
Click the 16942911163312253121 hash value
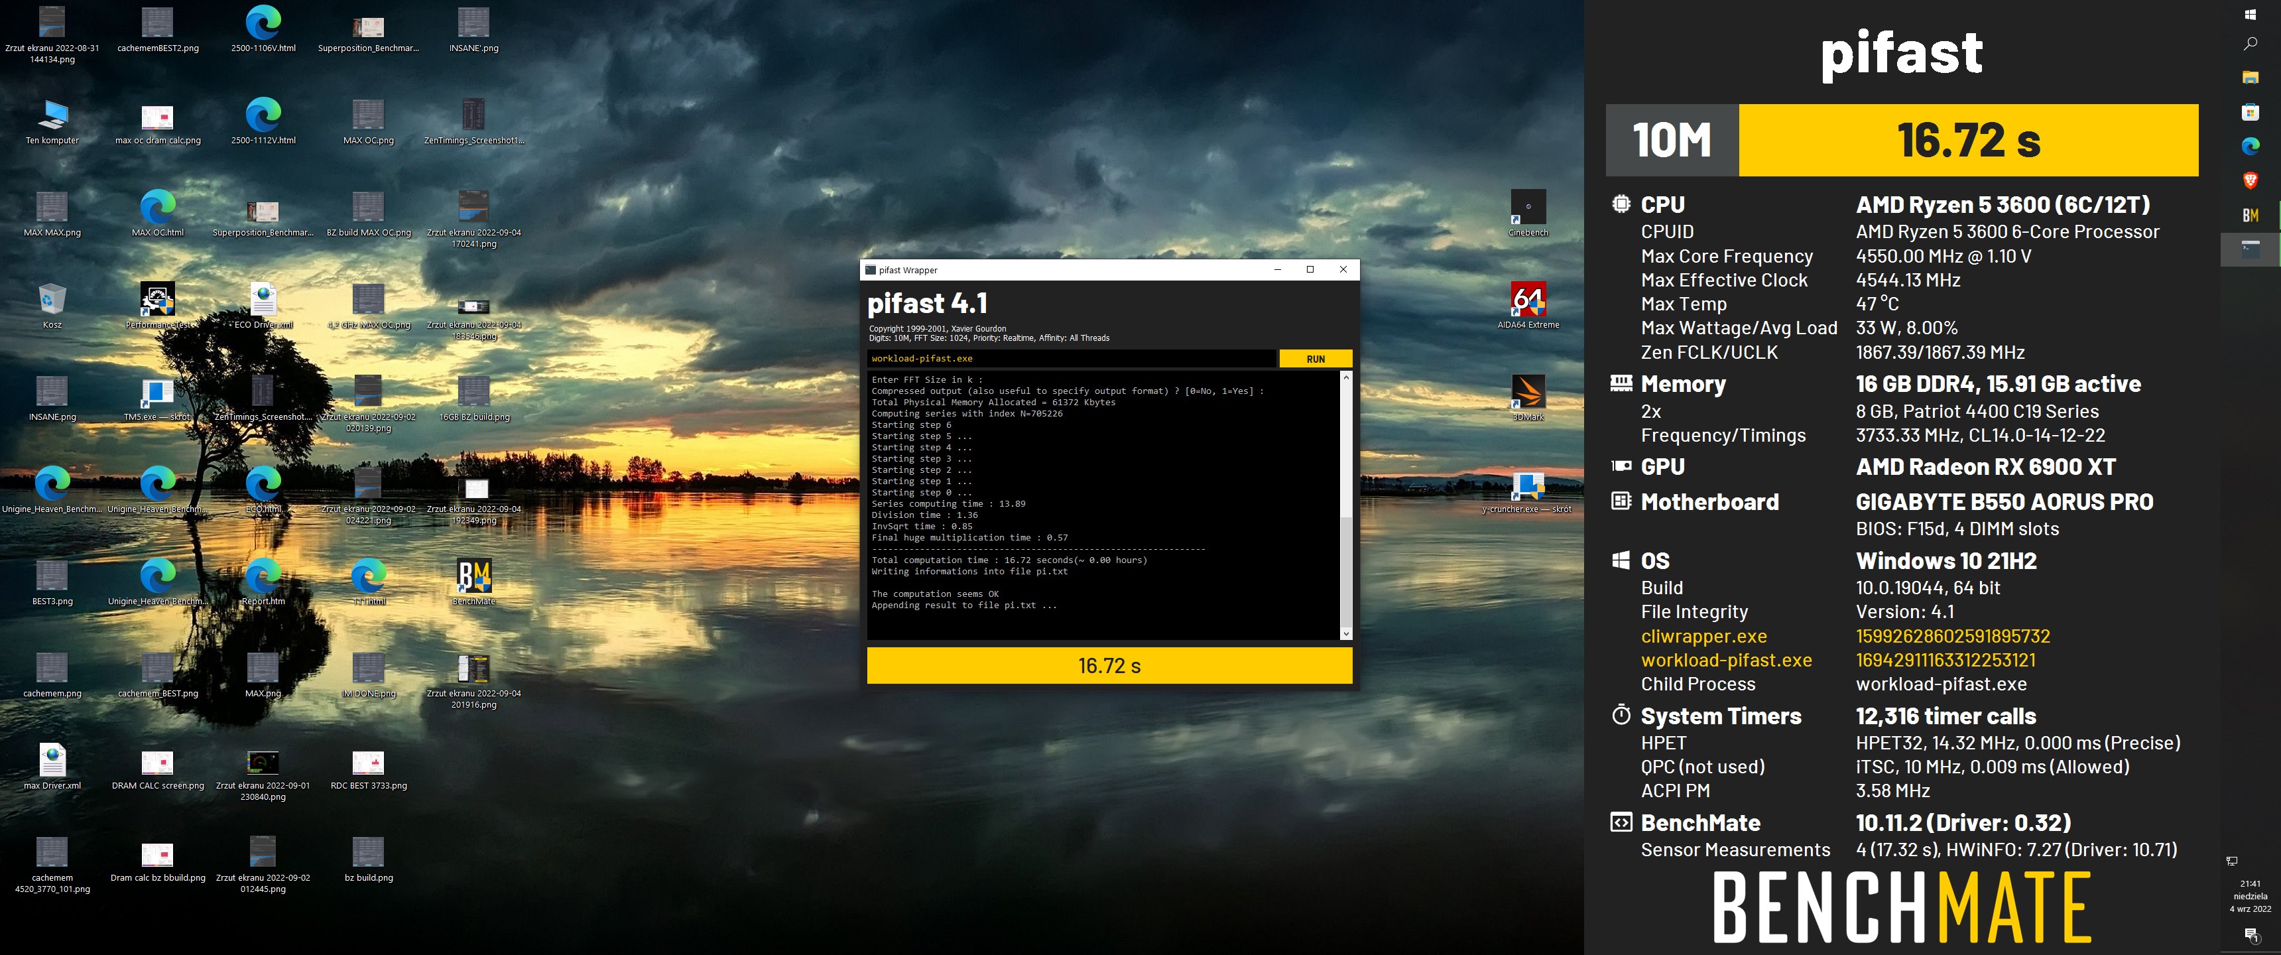[x=1945, y=660]
